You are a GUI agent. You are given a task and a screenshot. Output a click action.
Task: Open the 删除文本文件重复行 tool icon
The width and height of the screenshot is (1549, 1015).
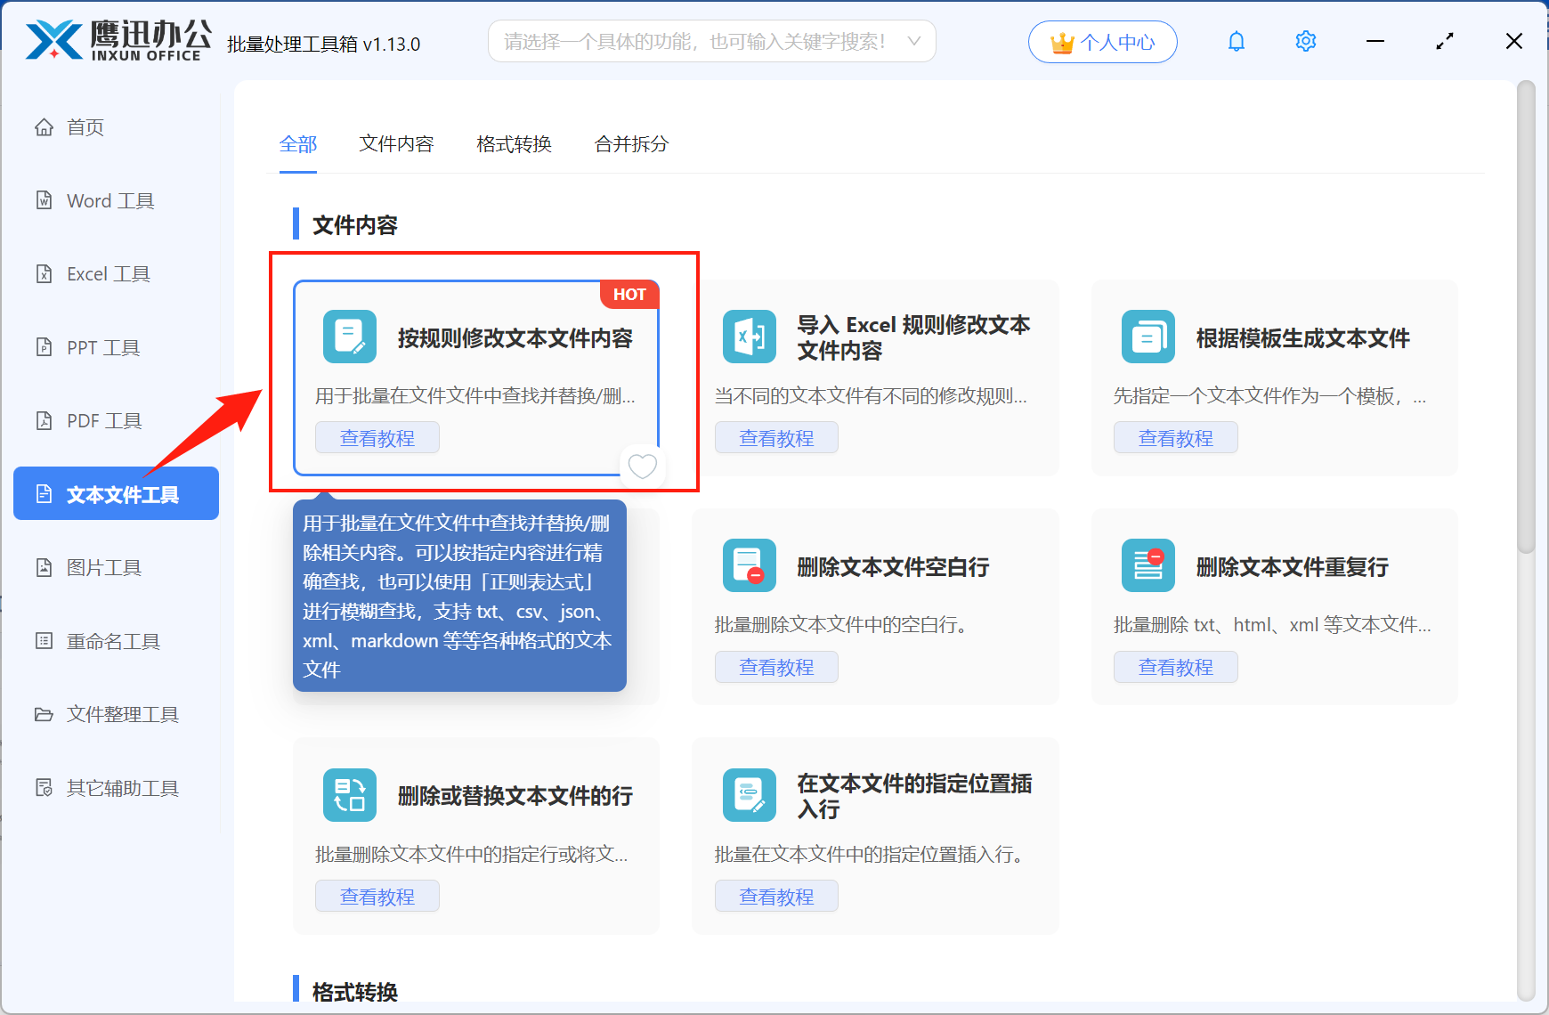pos(1148,565)
